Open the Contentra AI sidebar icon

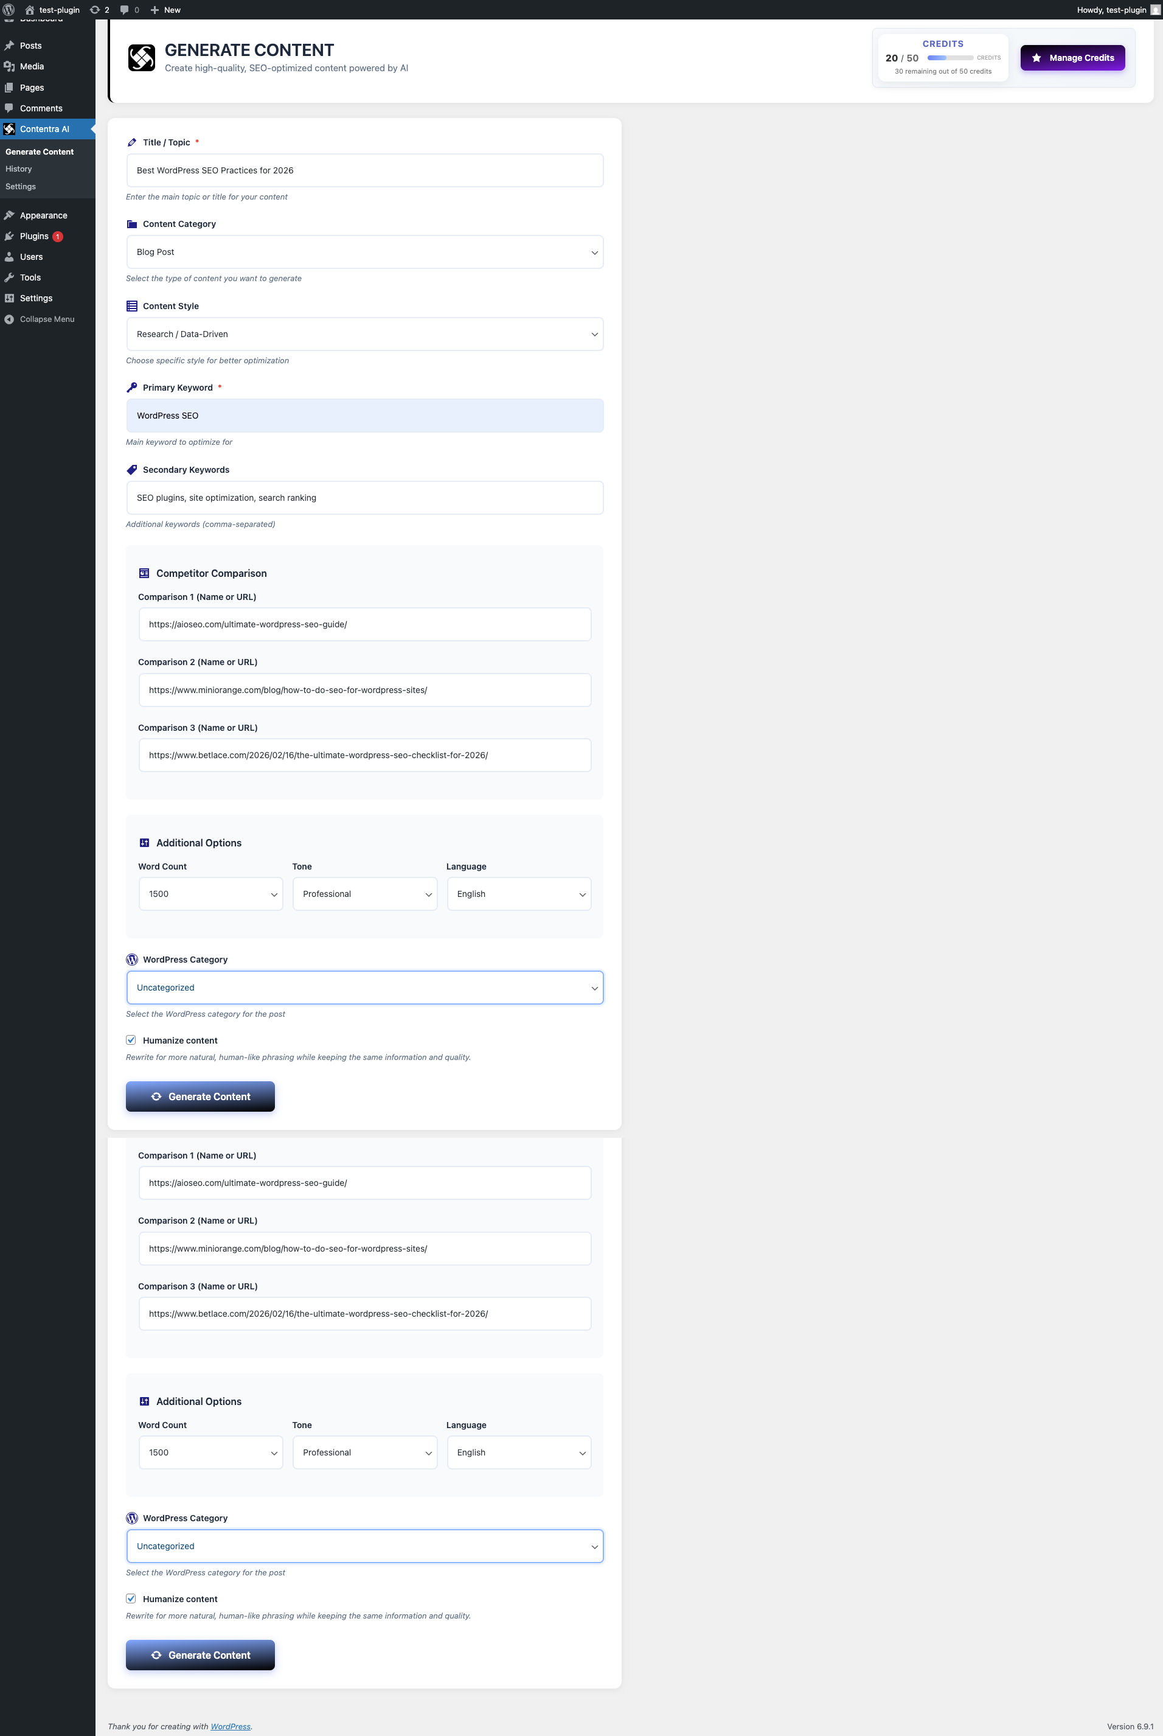[x=10, y=128]
